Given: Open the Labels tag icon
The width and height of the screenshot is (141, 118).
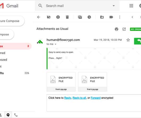Looking at the screenshot, I should point(111,17).
